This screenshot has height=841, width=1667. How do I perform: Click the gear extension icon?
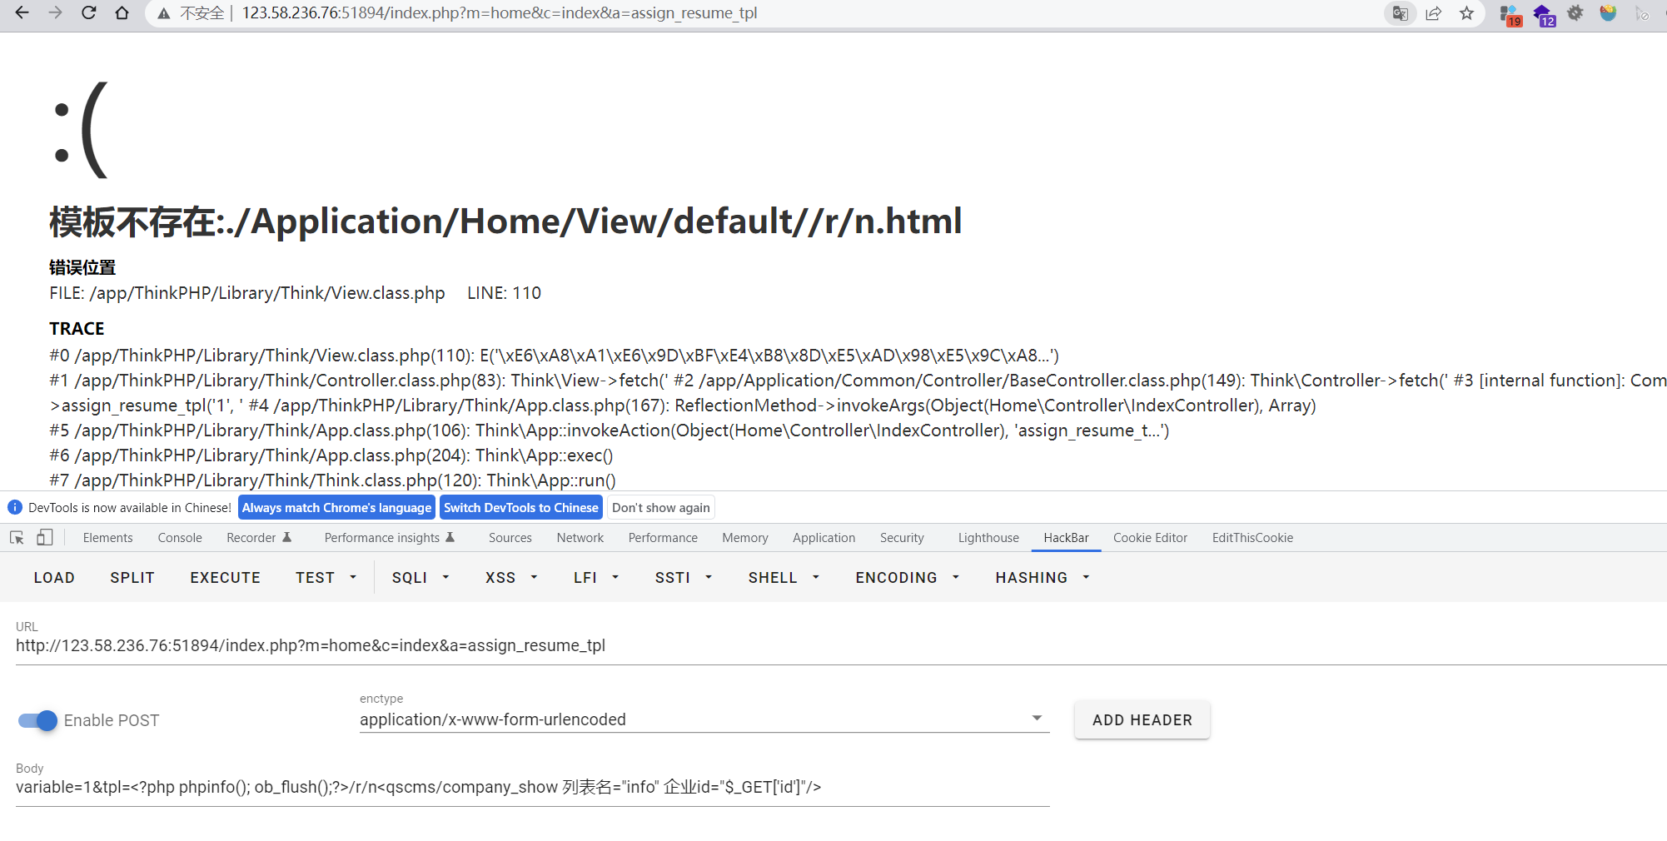point(1575,13)
